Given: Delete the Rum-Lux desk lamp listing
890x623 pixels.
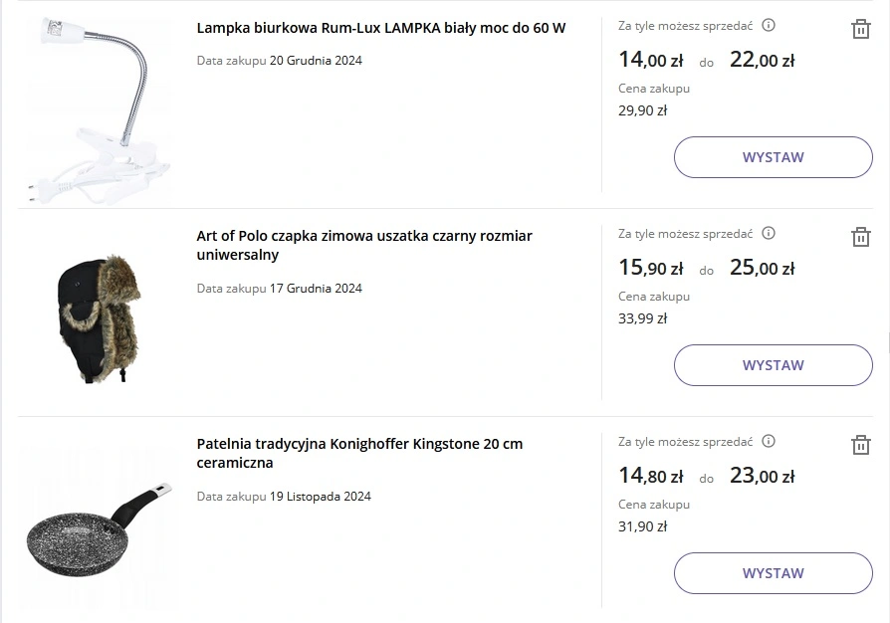Looking at the screenshot, I should 861,29.
